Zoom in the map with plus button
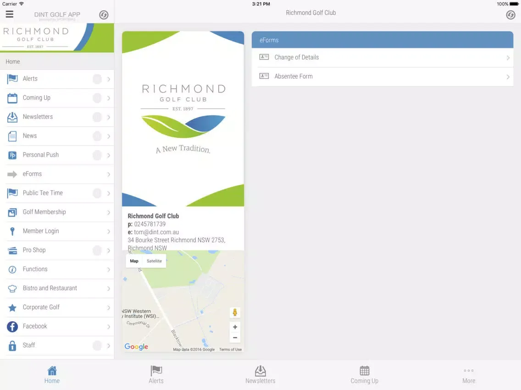Image resolution: width=521 pixels, height=390 pixels. pos(235,327)
